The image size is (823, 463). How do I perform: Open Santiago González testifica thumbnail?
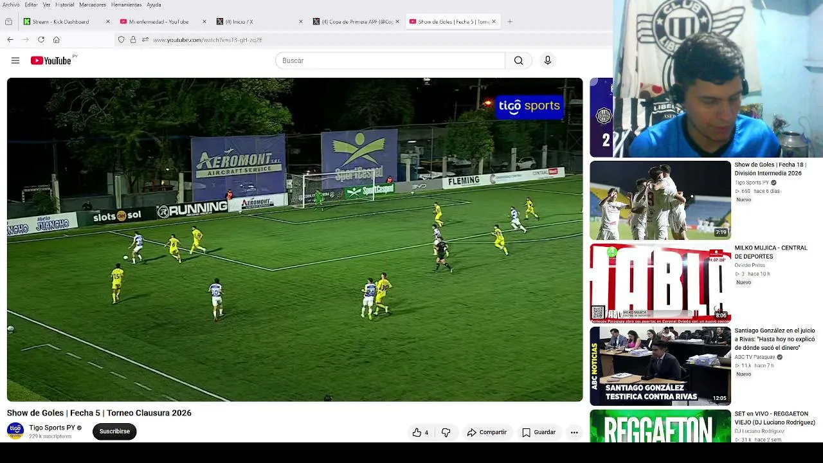[660, 366]
